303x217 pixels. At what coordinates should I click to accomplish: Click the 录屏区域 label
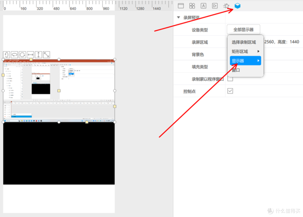[200, 42]
